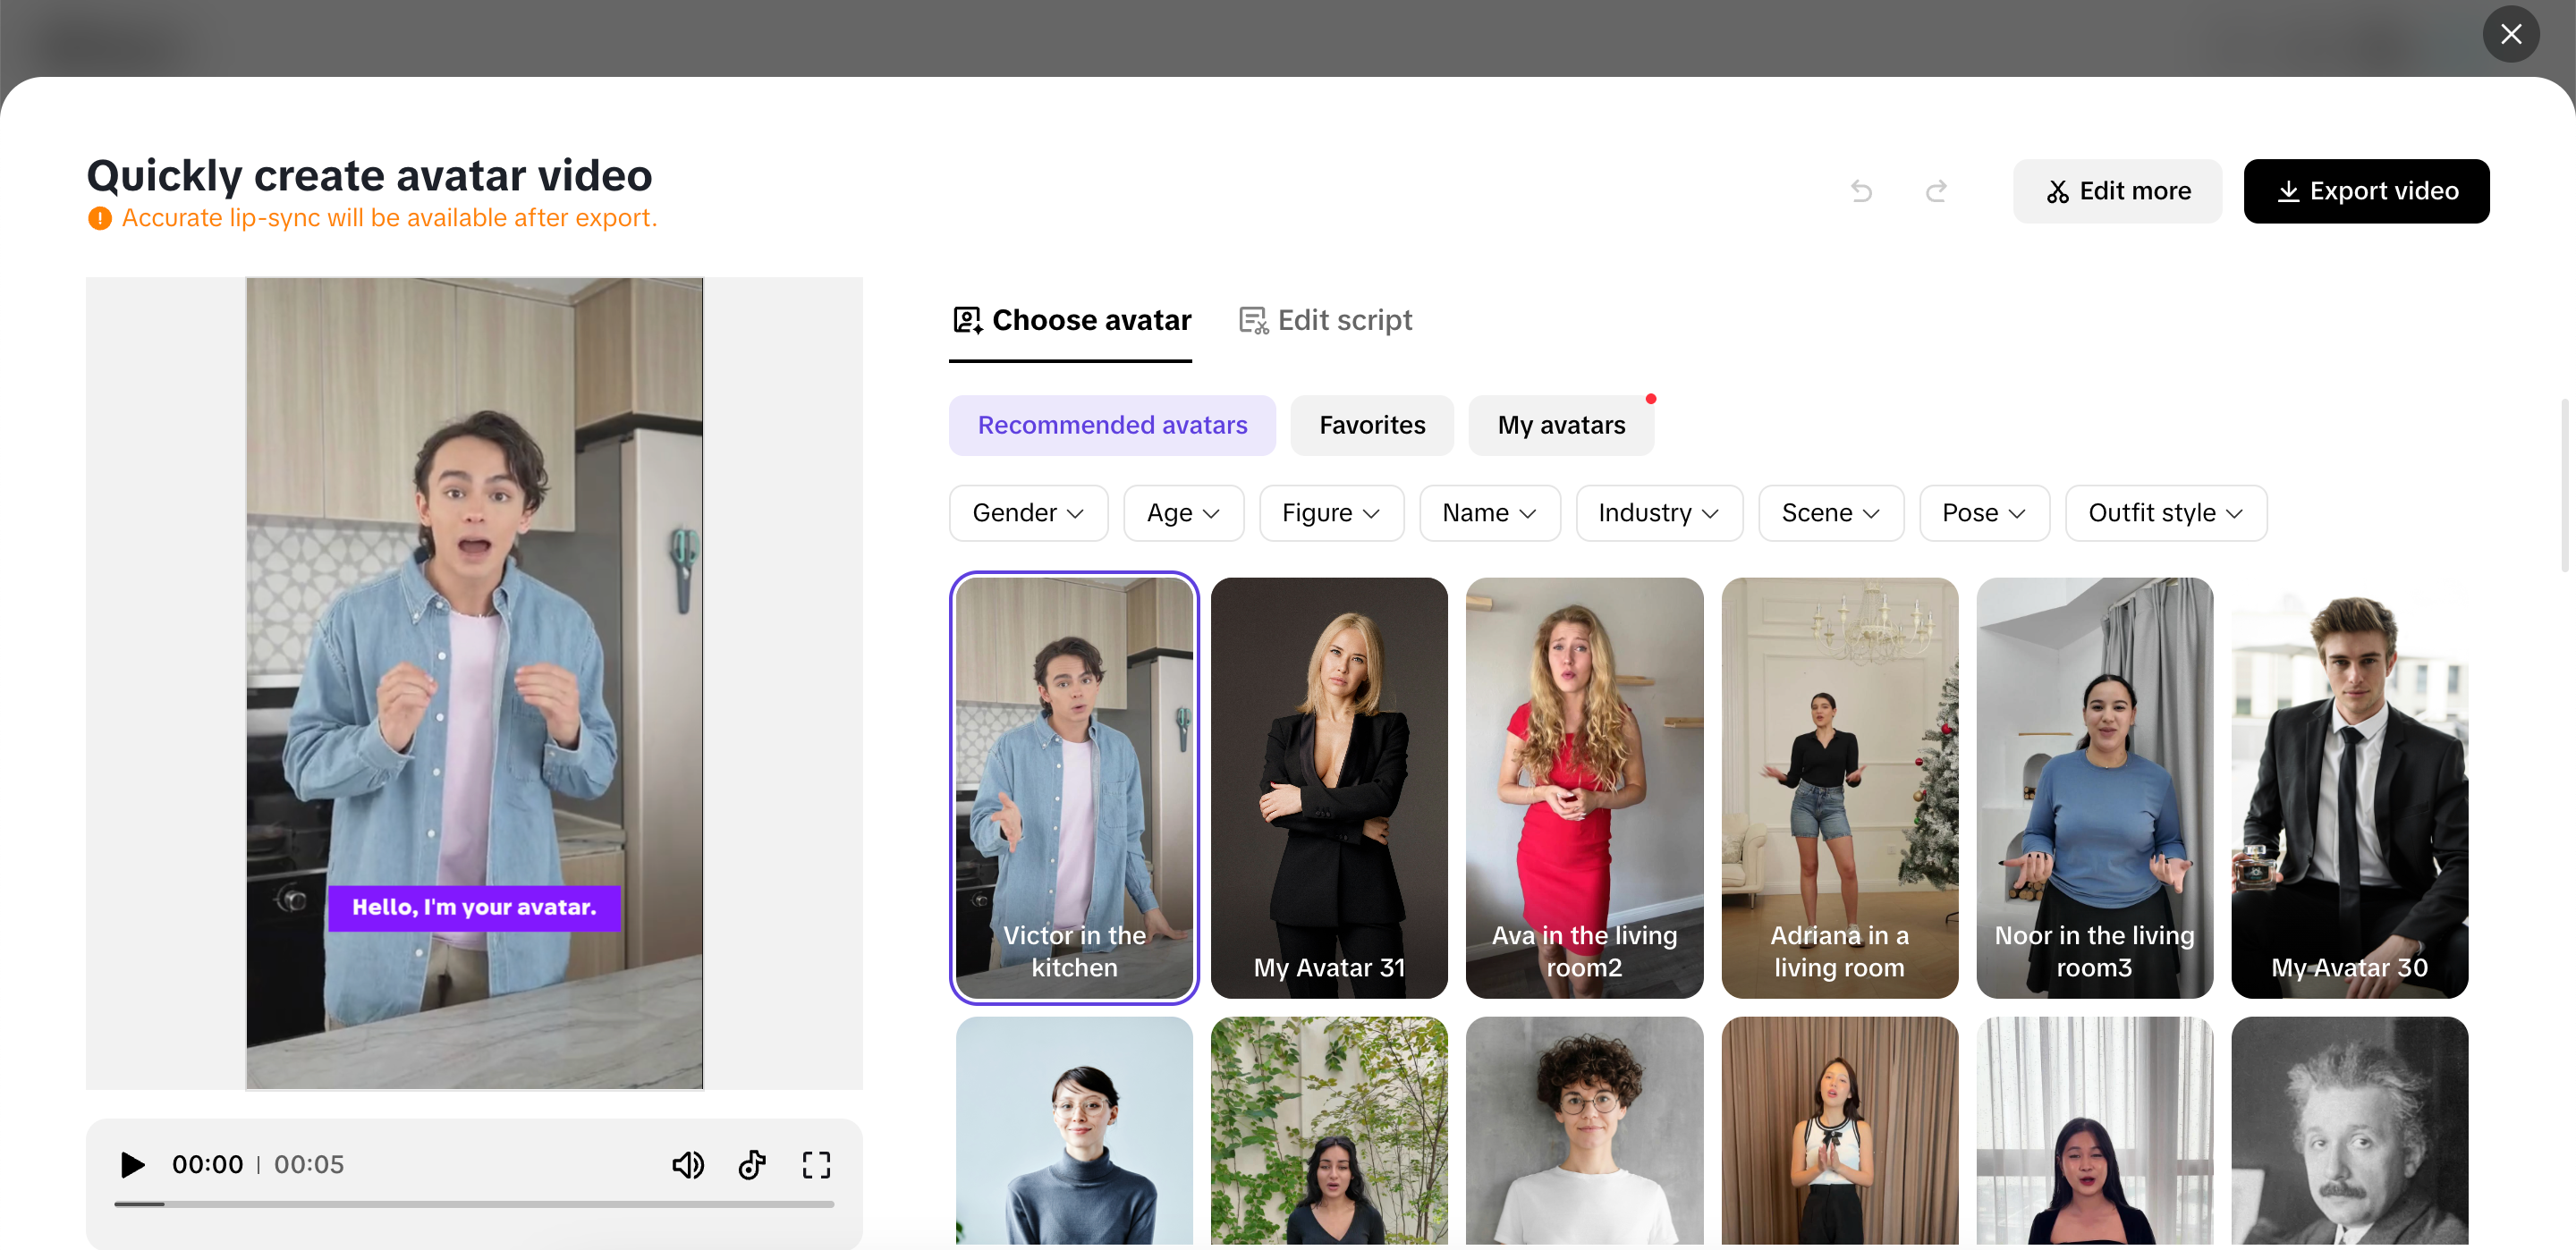Click the video progress bar

point(474,1204)
